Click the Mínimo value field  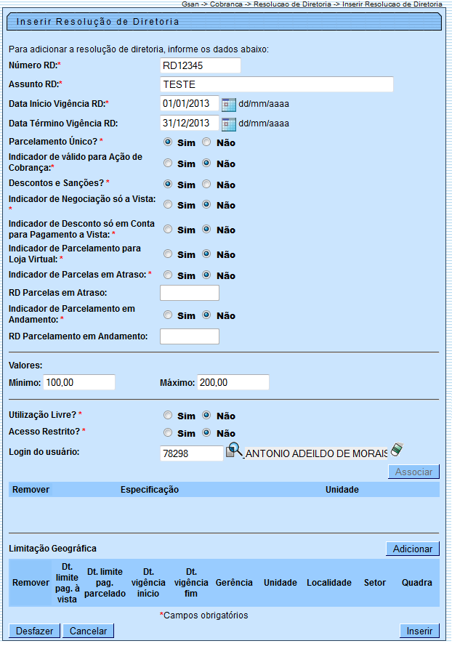click(x=78, y=382)
